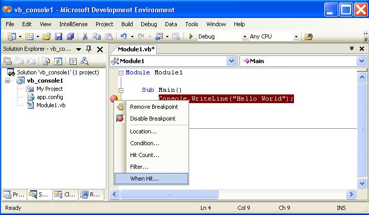The image size is (369, 215).
Task: Click the green Start debugging arrow
Action: 191,36
